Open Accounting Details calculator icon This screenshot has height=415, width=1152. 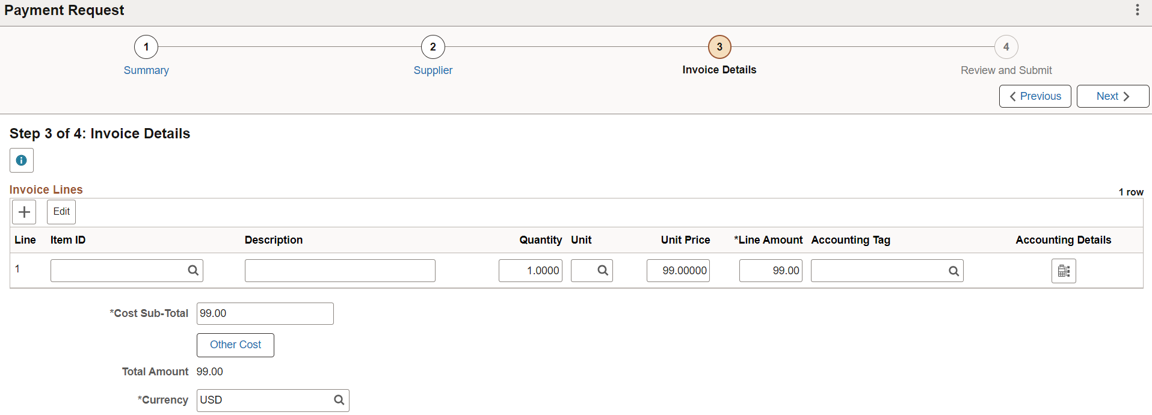(x=1064, y=271)
